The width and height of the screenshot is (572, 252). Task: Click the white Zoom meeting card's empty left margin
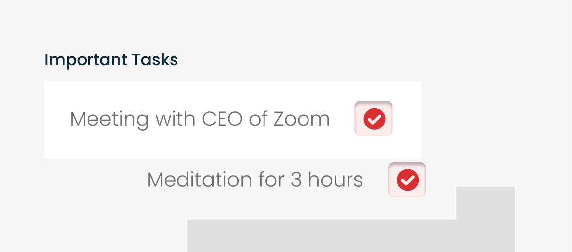pyautogui.click(x=57, y=120)
